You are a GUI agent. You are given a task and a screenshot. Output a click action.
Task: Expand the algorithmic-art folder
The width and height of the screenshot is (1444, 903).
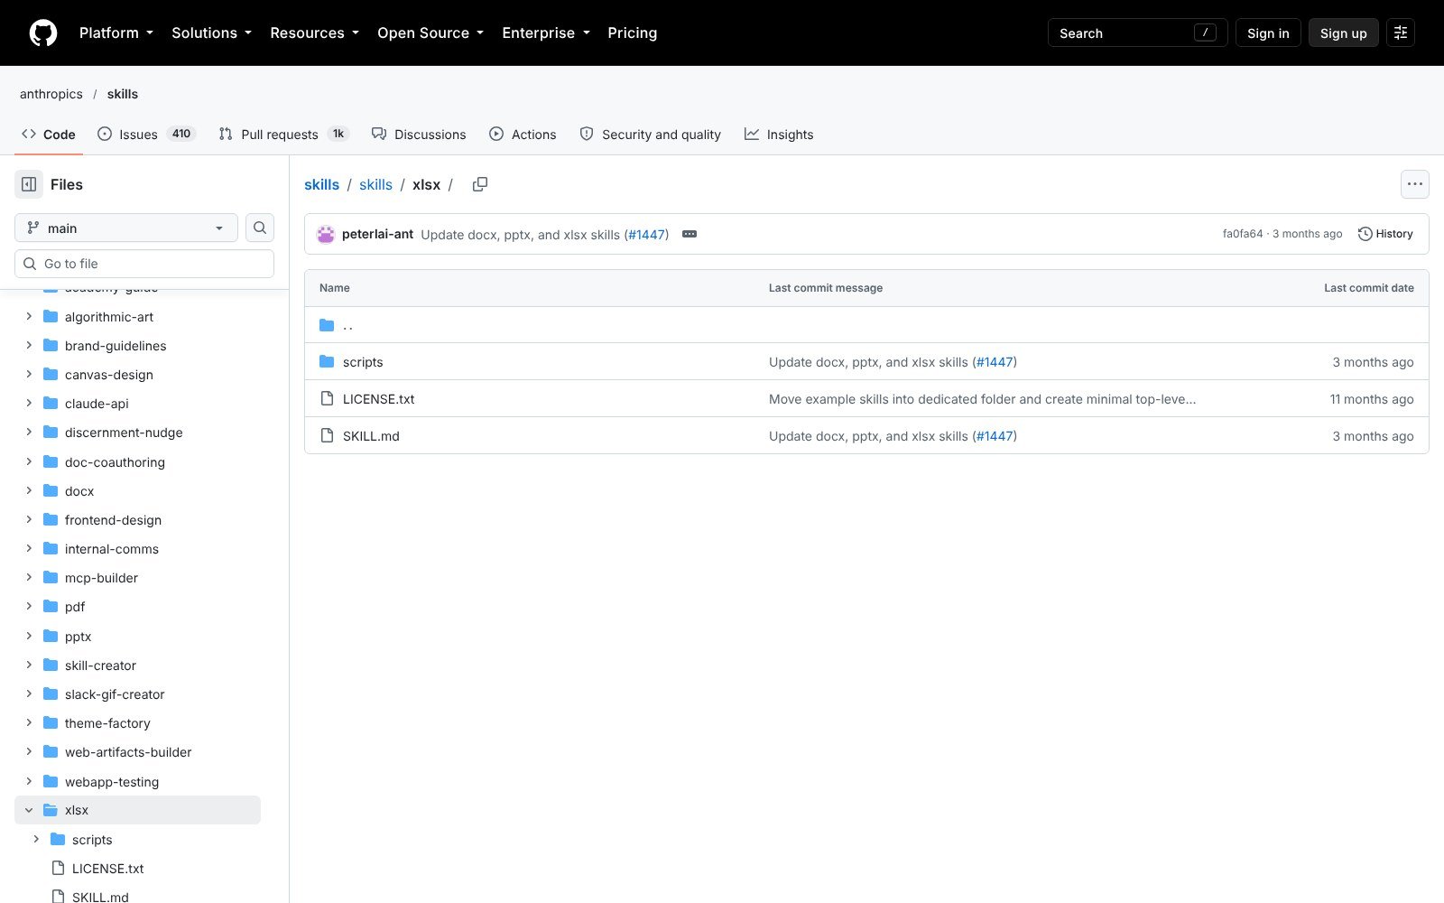pos(29,317)
